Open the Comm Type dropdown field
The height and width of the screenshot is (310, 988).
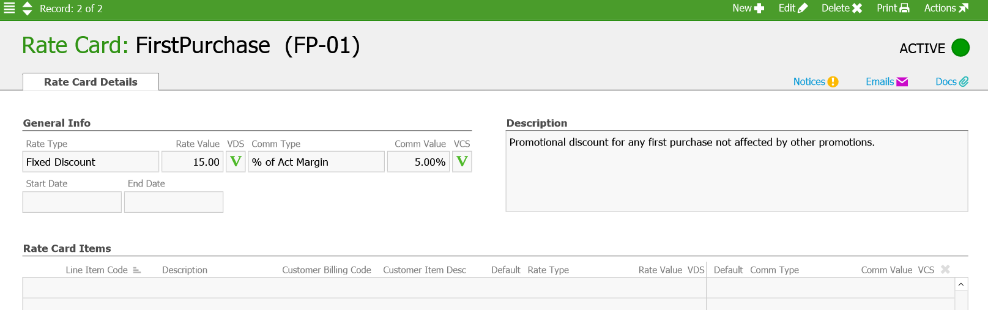316,162
